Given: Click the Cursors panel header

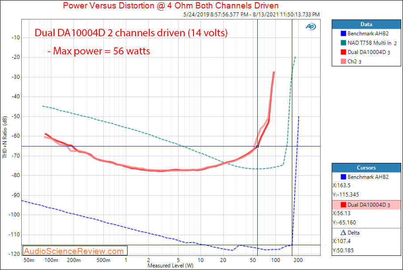Looking at the screenshot, I should click(366, 168).
